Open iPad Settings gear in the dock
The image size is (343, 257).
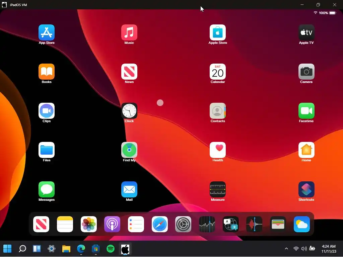183,224
